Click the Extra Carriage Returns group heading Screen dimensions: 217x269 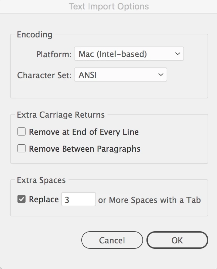coord(61,115)
